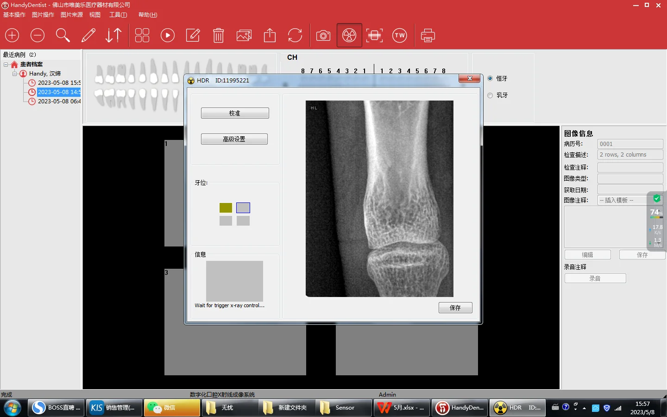
Task: Select the 乳牙 radio button
Action: (490, 95)
